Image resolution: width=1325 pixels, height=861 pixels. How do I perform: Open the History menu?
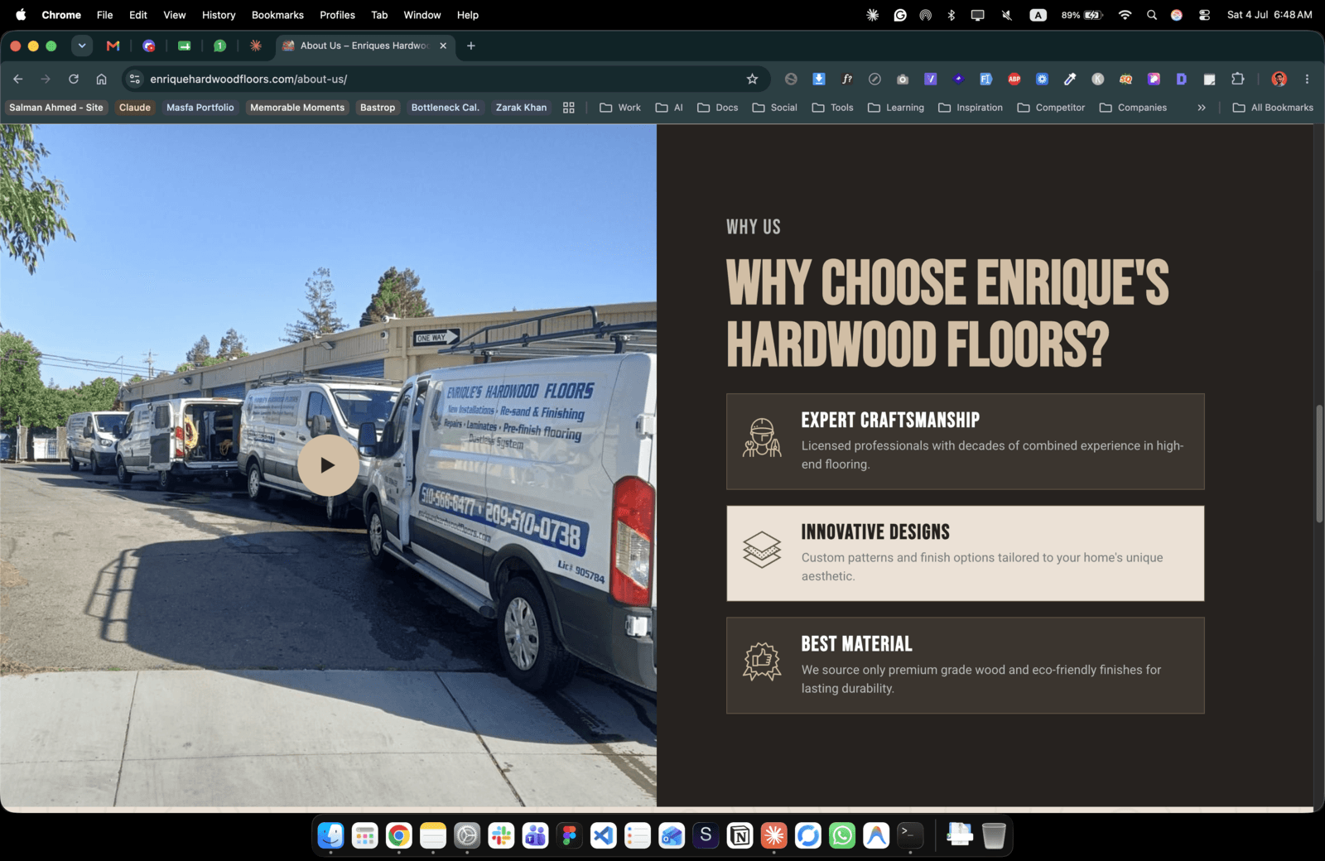tap(219, 15)
